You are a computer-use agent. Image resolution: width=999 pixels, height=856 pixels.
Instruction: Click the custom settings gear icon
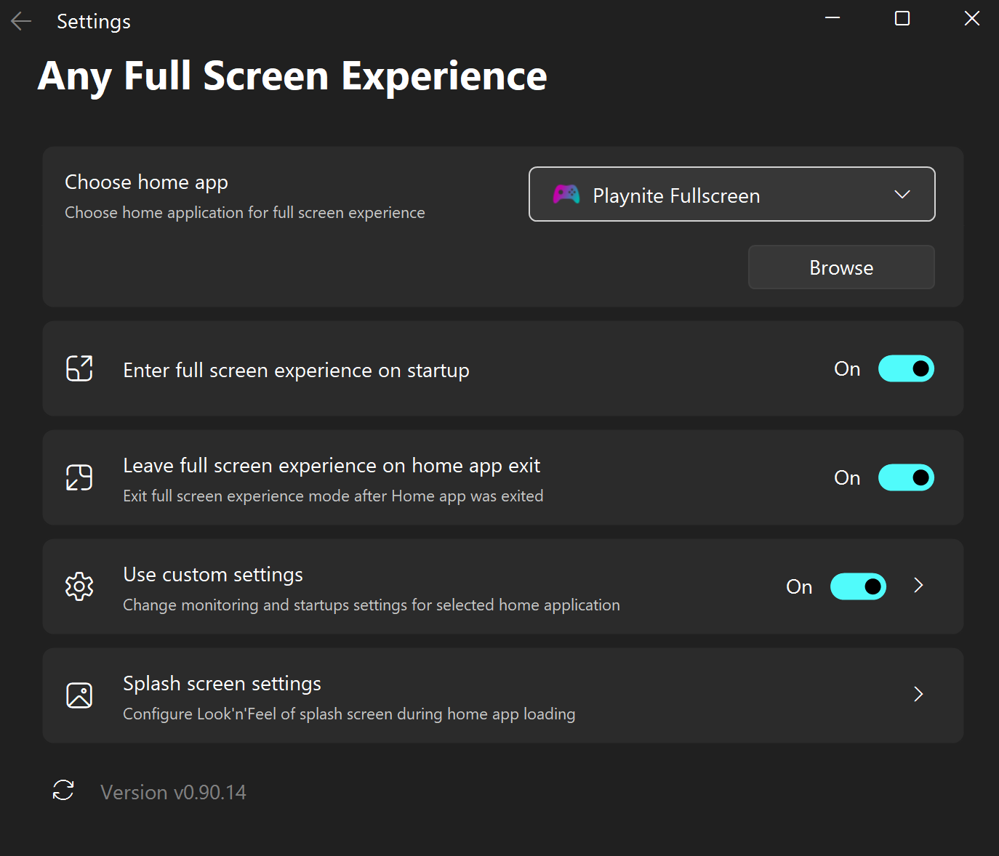point(79,586)
